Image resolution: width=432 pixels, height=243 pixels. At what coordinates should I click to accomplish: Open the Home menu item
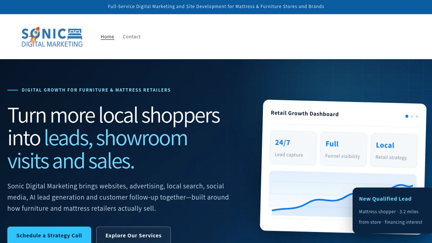point(107,37)
